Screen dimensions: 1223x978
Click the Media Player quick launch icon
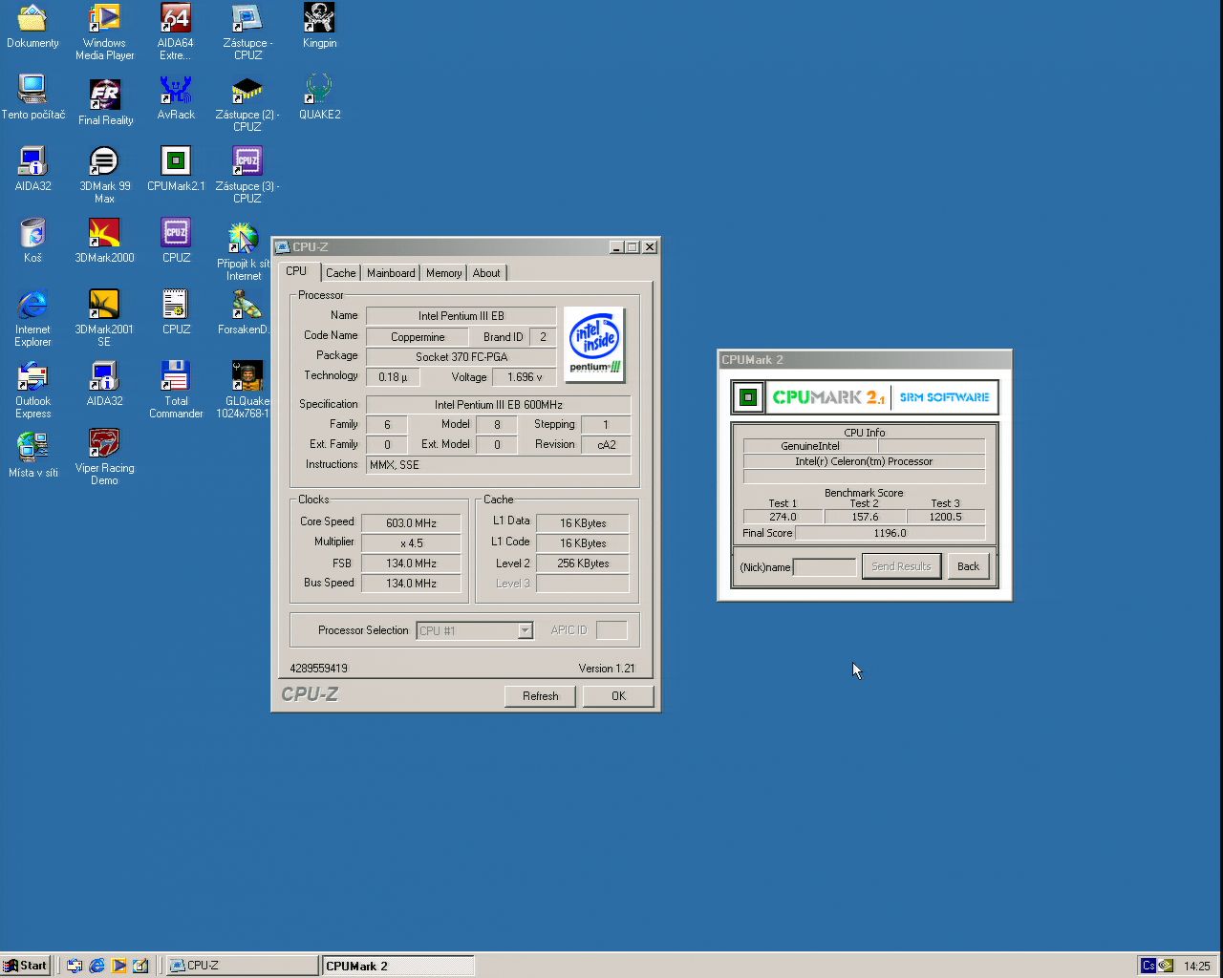[x=118, y=966]
